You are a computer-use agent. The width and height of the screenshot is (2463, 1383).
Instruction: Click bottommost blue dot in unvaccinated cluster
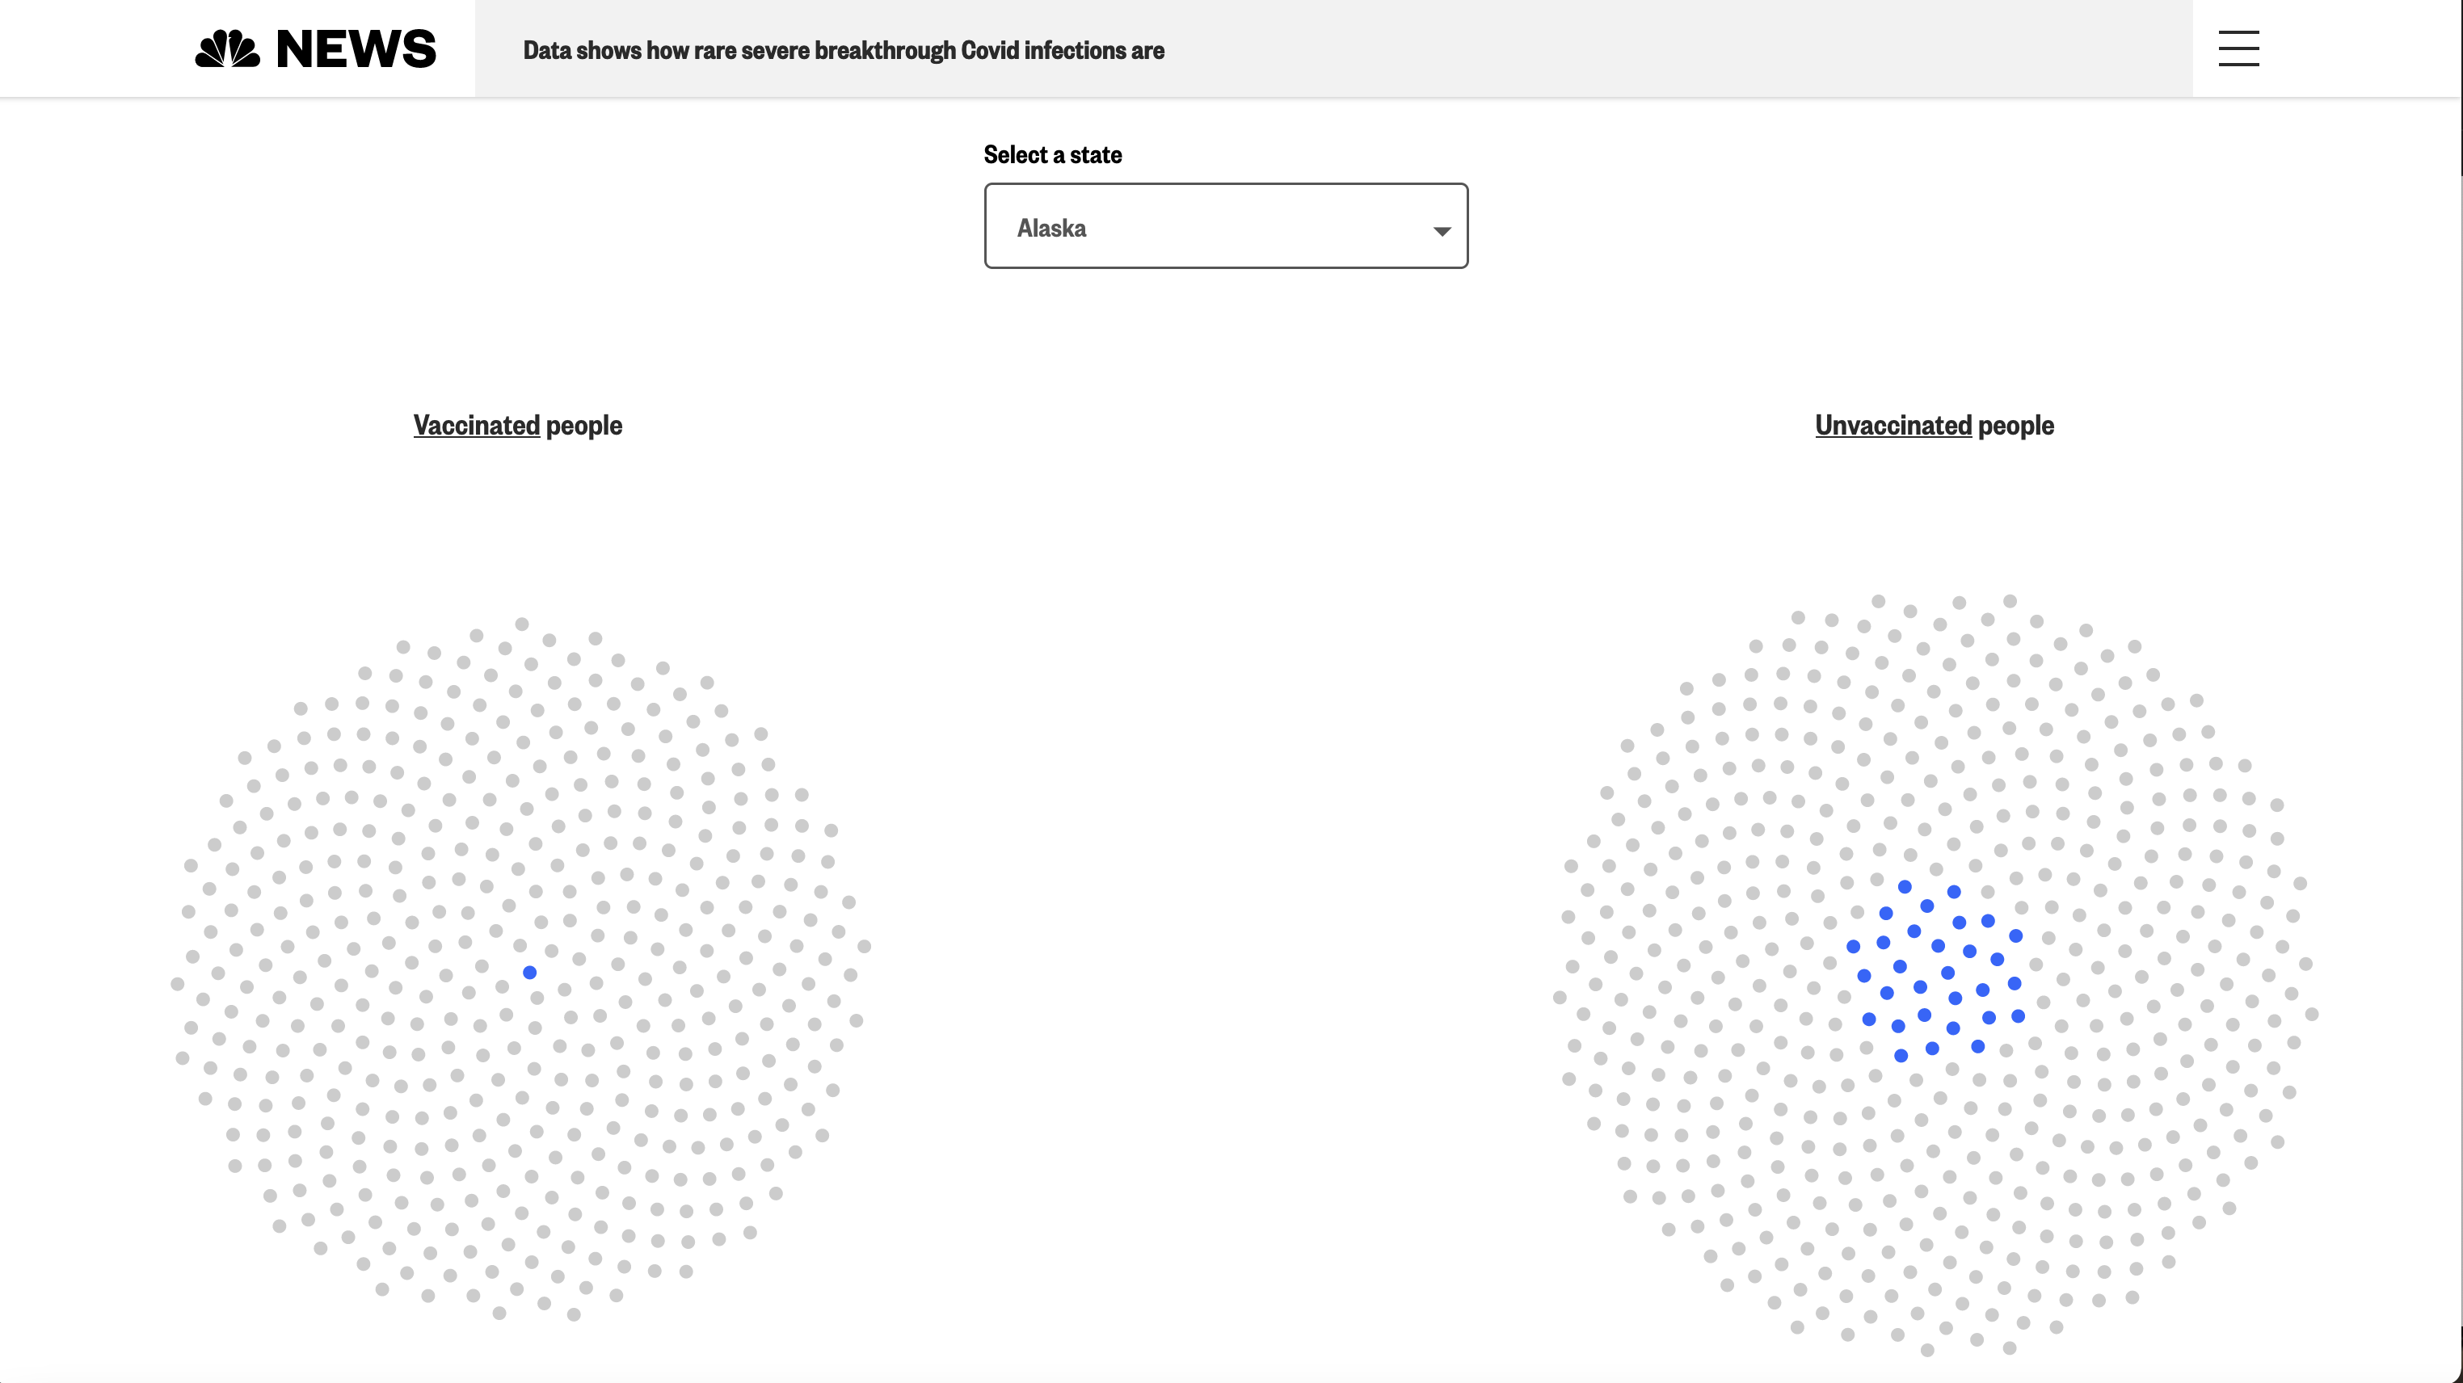tap(1901, 1055)
